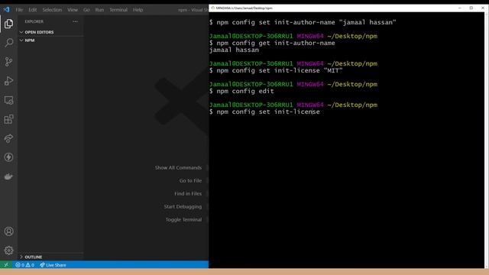This screenshot has height=275, width=489.
Task: Open Source Control view
Action: [x=8, y=62]
